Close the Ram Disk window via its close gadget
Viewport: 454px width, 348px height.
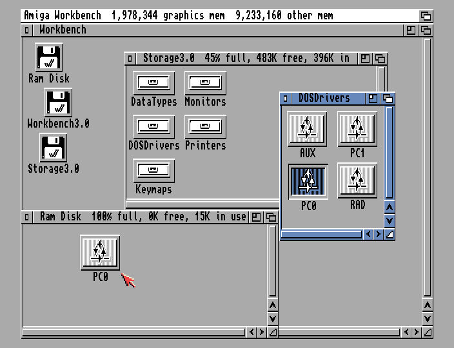click(x=26, y=217)
